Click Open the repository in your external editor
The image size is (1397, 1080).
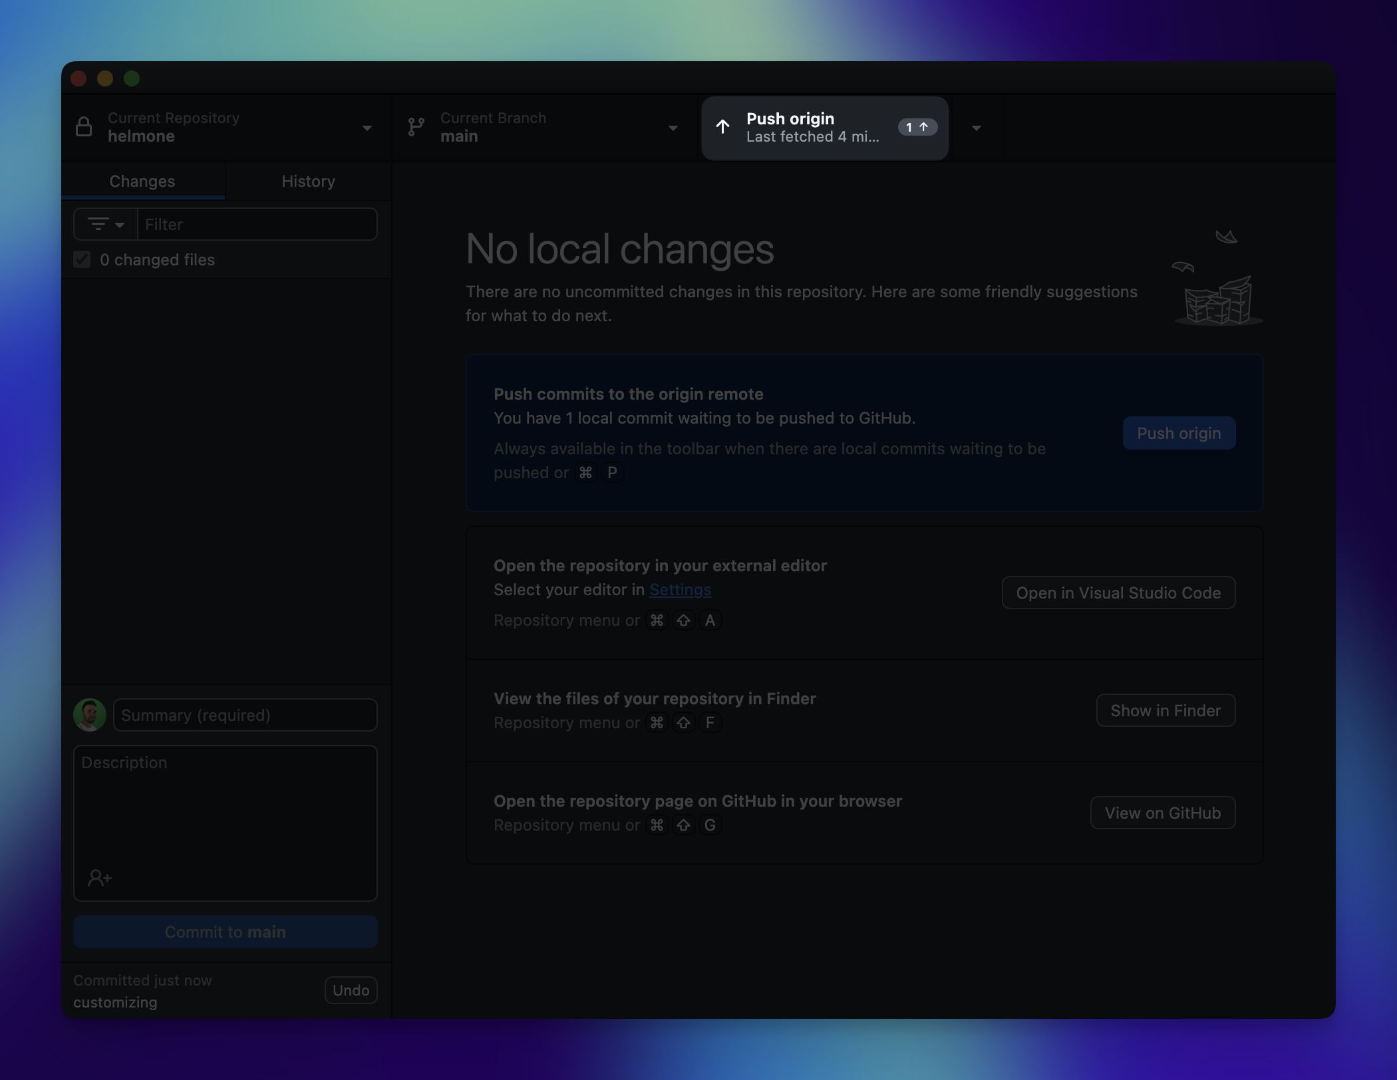coord(660,565)
